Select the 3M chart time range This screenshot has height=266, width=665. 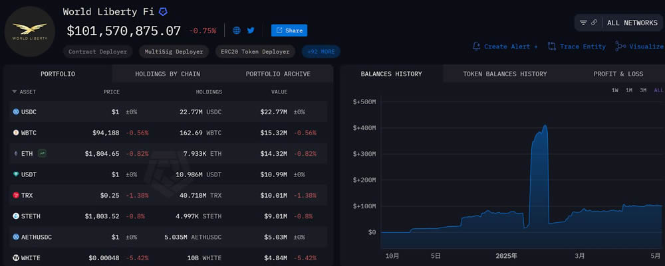[x=643, y=90]
